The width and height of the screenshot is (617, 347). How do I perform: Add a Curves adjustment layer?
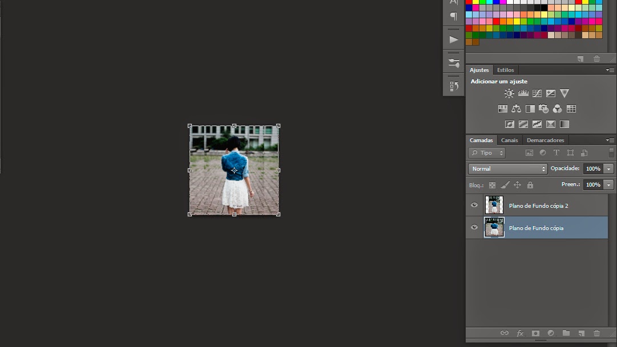coord(537,93)
